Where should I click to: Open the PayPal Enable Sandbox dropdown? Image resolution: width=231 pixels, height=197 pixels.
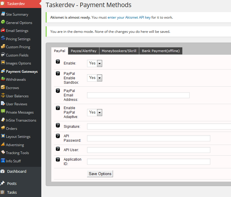pyautogui.click(x=95, y=78)
